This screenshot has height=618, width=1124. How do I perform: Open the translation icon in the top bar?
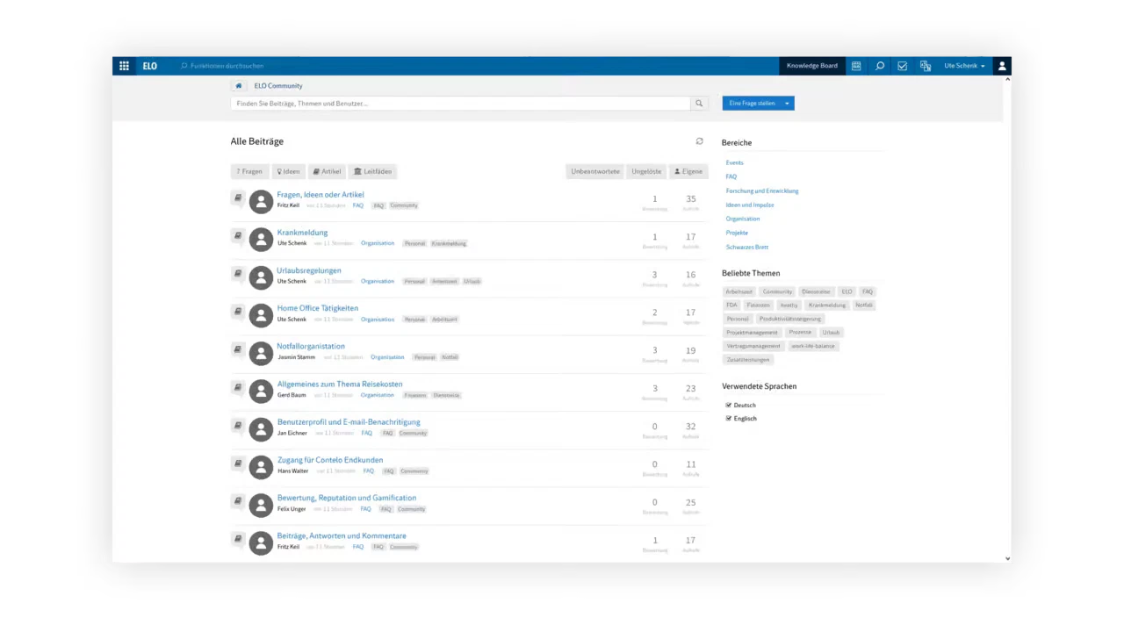coord(926,66)
